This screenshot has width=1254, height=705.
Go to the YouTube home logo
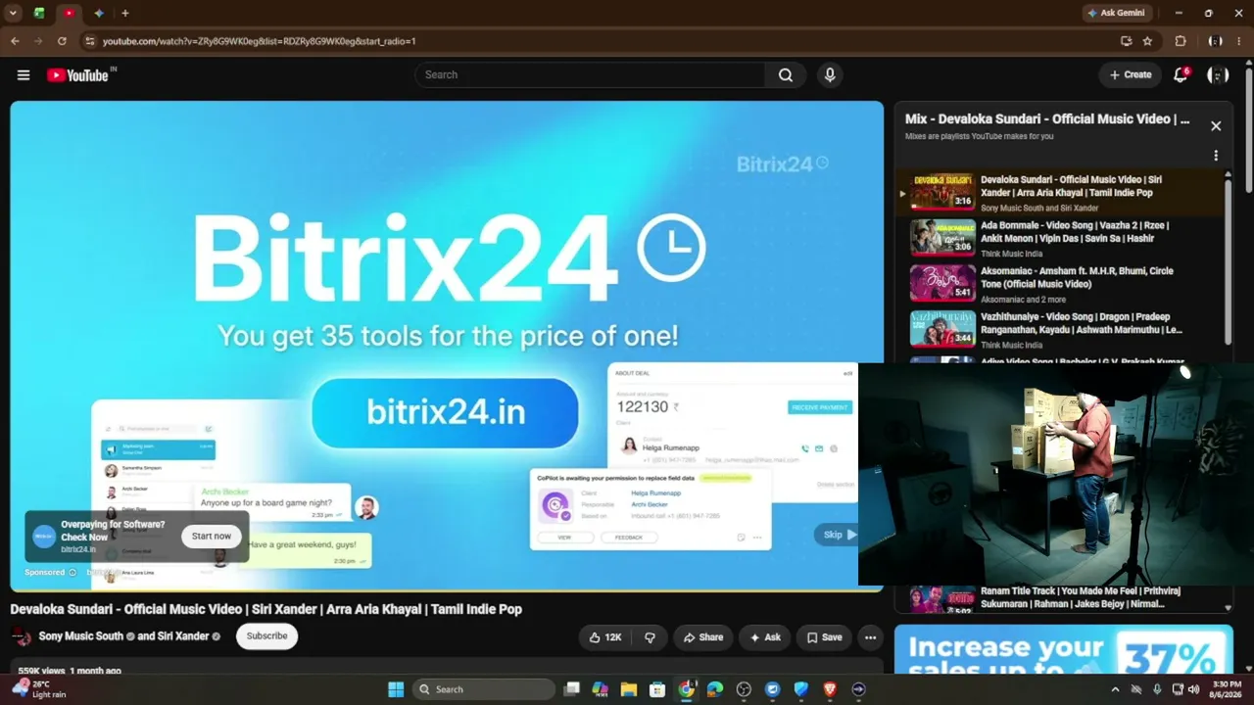tap(77, 75)
